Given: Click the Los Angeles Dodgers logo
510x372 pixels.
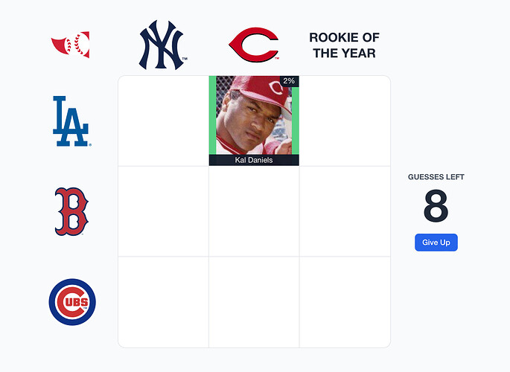Looking at the screenshot, I should [x=72, y=121].
